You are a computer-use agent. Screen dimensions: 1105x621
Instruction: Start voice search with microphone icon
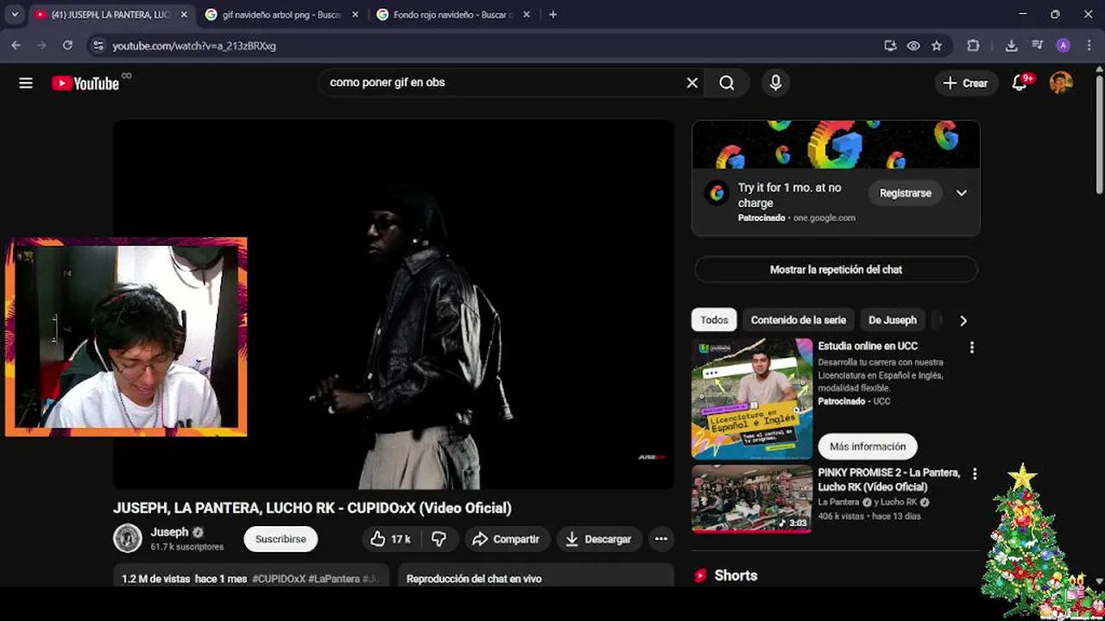(x=775, y=83)
